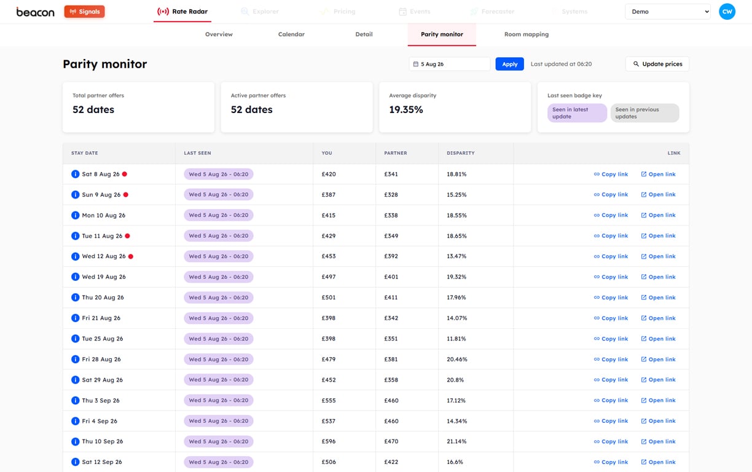Click the Total partner offers card
752x472 pixels.
(138, 108)
